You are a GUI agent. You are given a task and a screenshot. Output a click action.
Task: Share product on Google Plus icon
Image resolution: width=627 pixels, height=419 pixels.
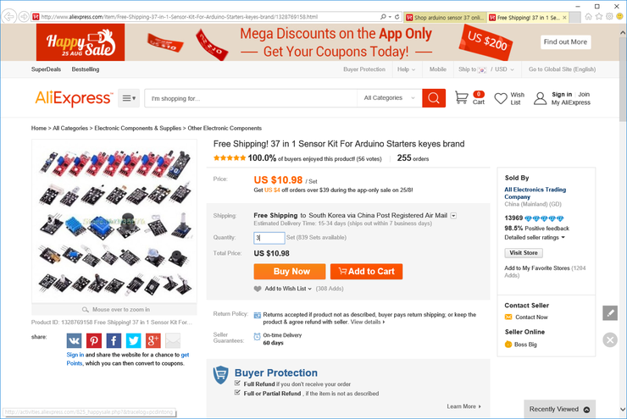point(153,340)
